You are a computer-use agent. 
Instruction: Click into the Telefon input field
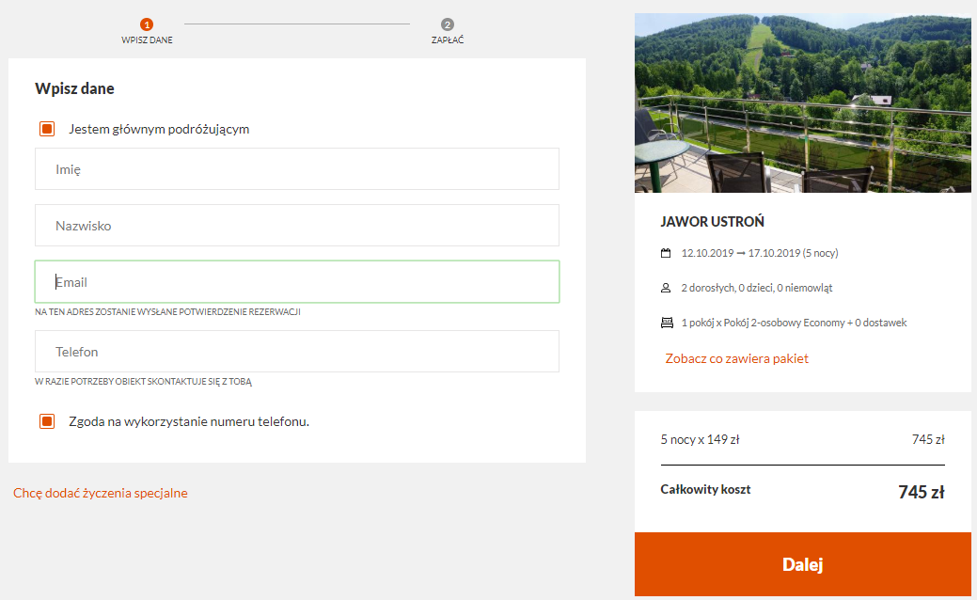pyautogui.click(x=297, y=352)
